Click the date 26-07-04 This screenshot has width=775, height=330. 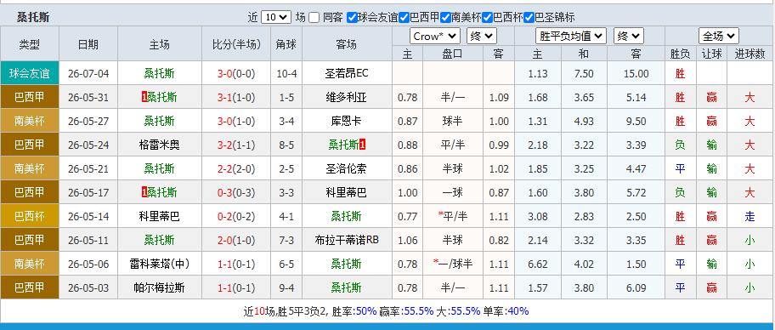click(x=88, y=74)
